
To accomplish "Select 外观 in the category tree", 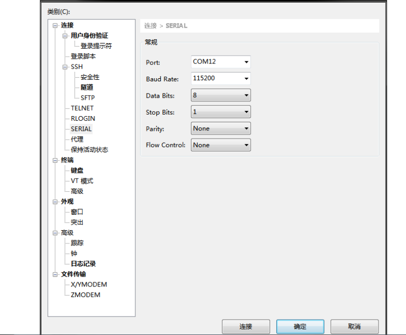I will click(67, 202).
